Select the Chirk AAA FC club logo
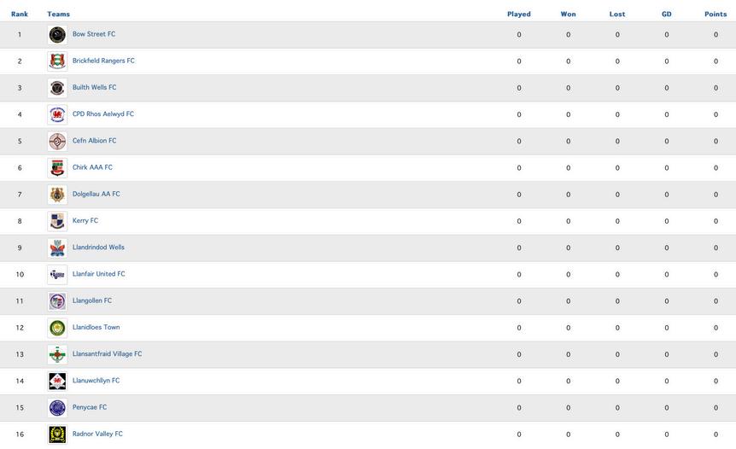 (x=57, y=168)
